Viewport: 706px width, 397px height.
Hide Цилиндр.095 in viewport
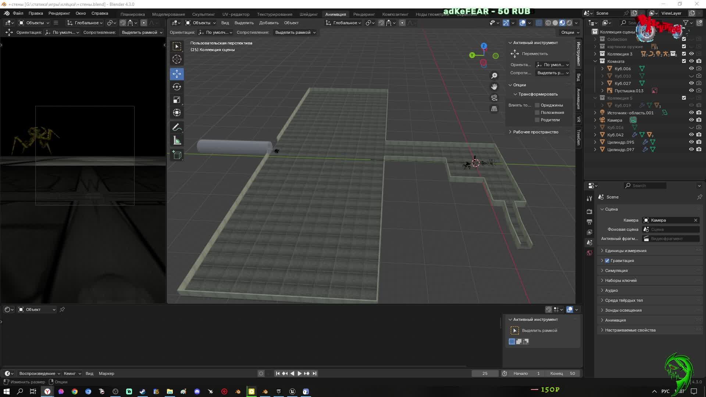[x=691, y=142]
